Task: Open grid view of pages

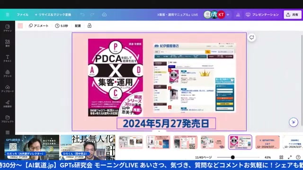Action: tap(281, 157)
